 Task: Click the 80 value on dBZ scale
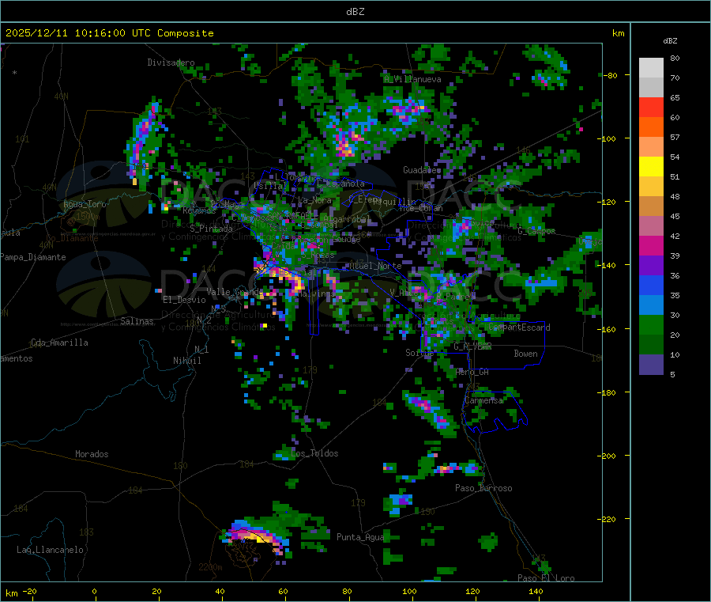tap(675, 58)
